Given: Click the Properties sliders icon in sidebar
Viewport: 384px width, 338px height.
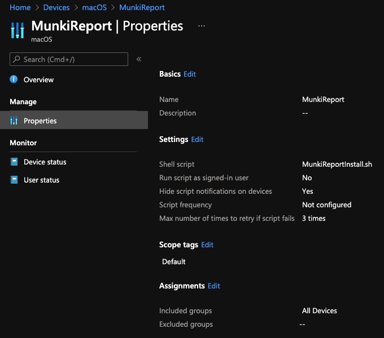Looking at the screenshot, I should coord(14,121).
